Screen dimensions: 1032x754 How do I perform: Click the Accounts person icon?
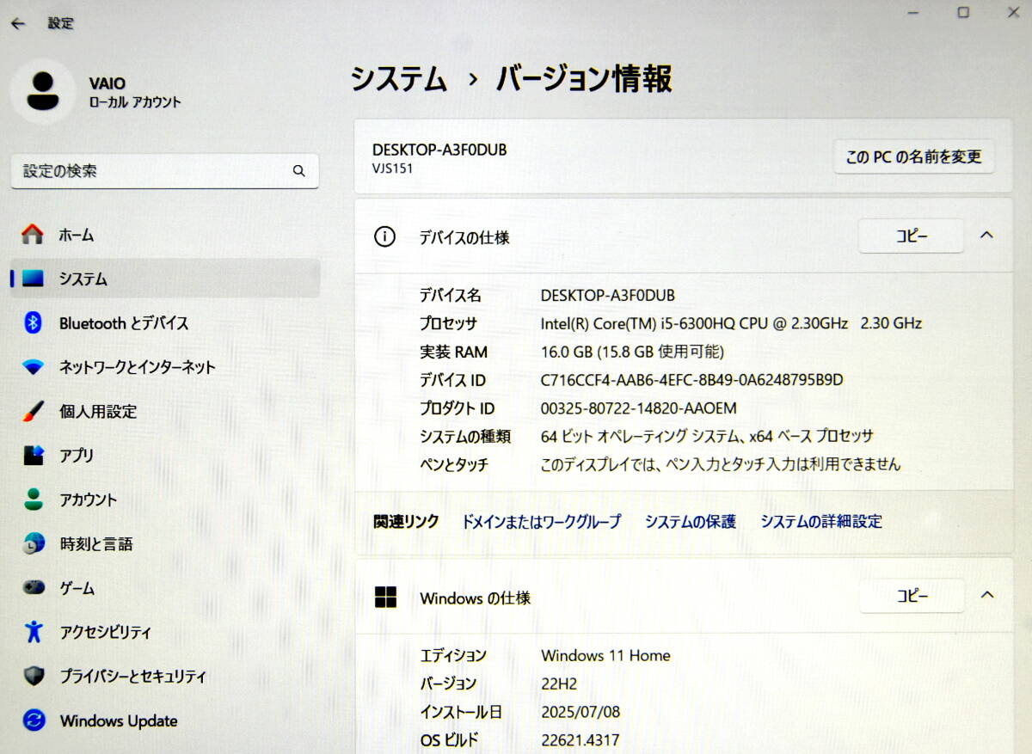33,500
